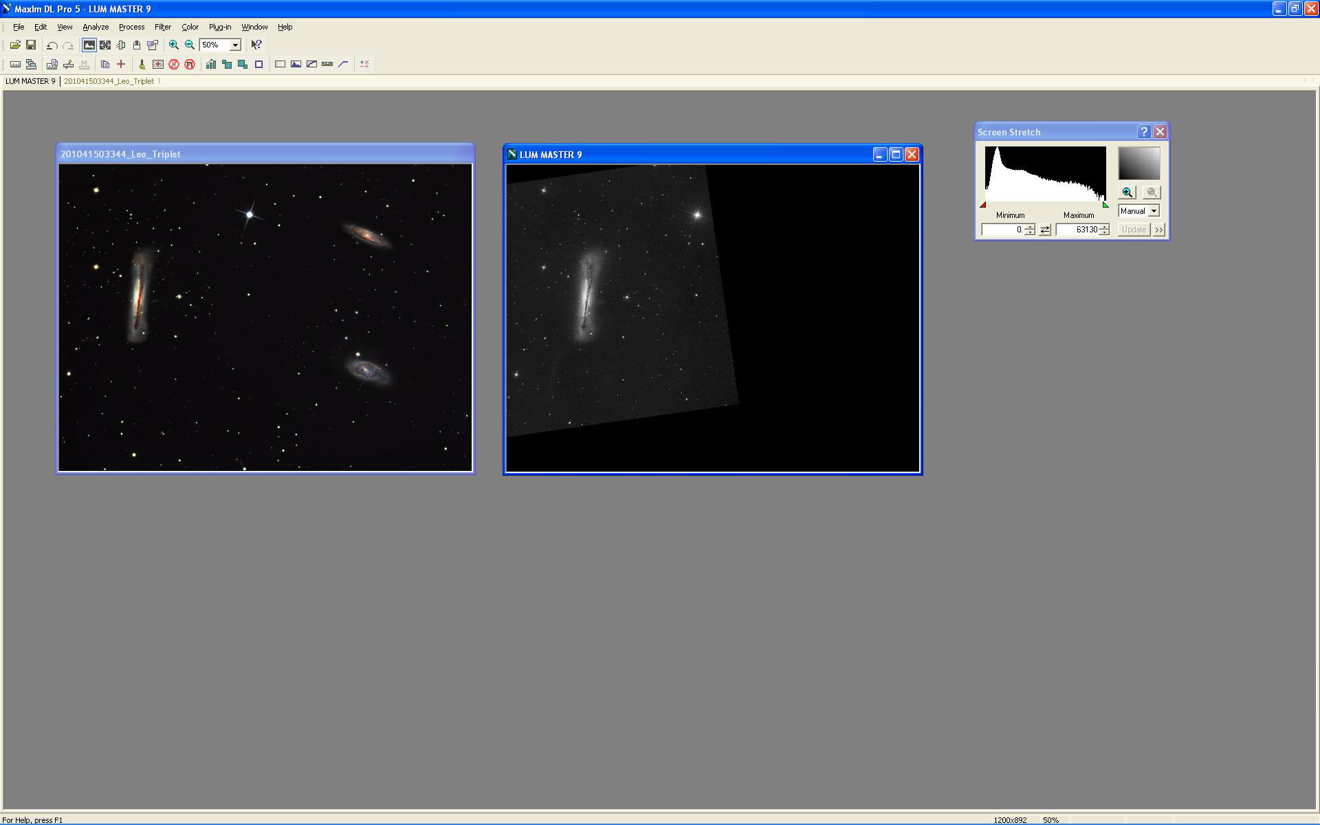This screenshot has height=825, width=1320.
Task: Open file with the folder icon
Action: (x=15, y=45)
